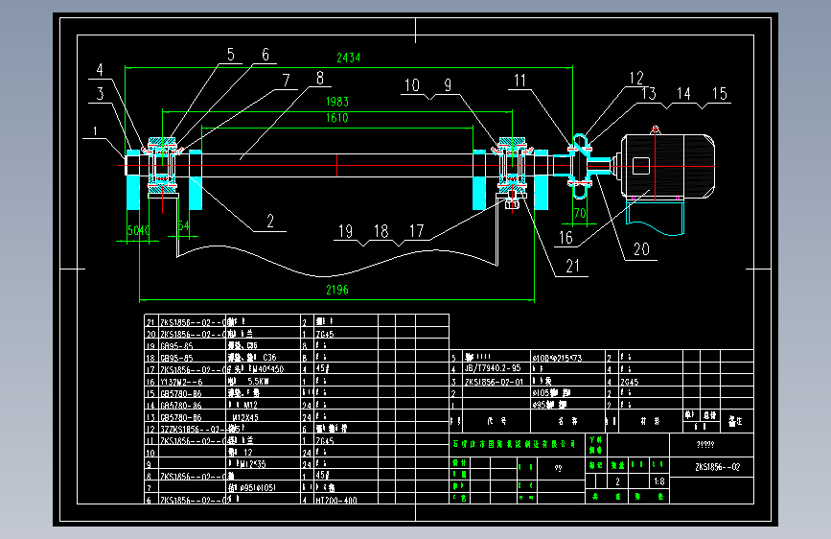This screenshot has width=831, height=539.
Task: Pick the ????? placeholder title text
Action: [705, 445]
